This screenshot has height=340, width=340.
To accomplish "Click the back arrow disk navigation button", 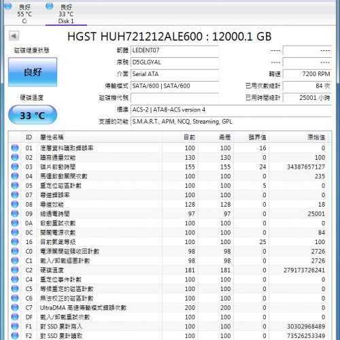I will tap(14, 36).
